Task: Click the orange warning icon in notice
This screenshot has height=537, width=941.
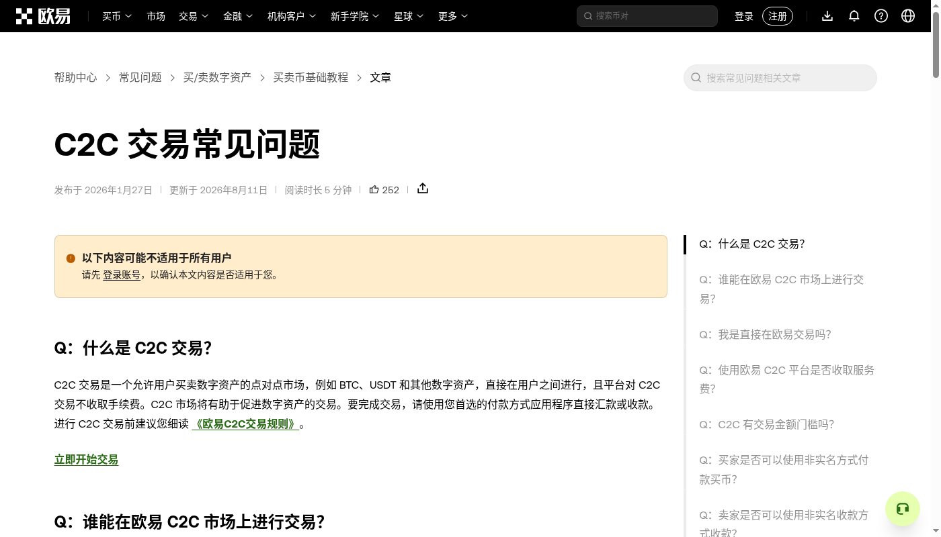Action: click(x=71, y=258)
